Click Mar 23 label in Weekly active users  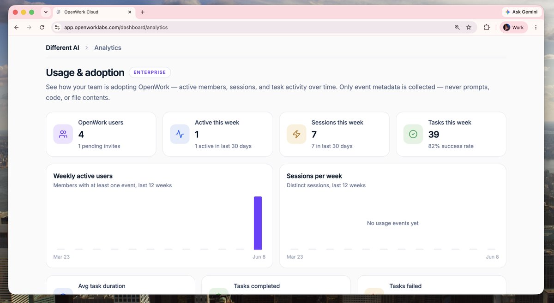click(x=61, y=257)
